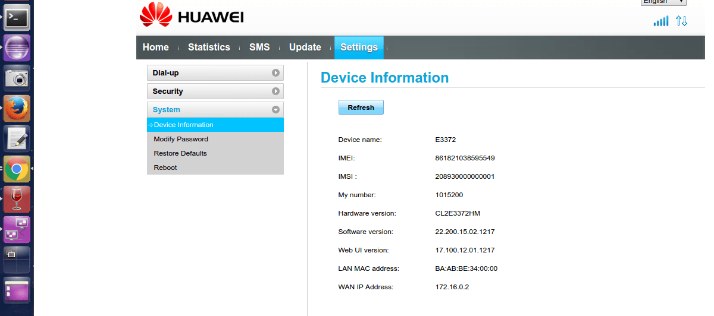
Task: Click the 'IMEI:' label
Action: point(346,158)
